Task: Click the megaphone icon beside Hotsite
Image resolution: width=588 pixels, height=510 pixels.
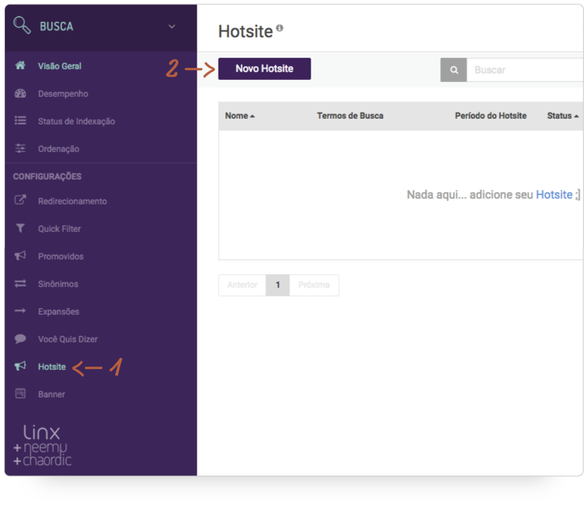Action: pyautogui.click(x=21, y=366)
